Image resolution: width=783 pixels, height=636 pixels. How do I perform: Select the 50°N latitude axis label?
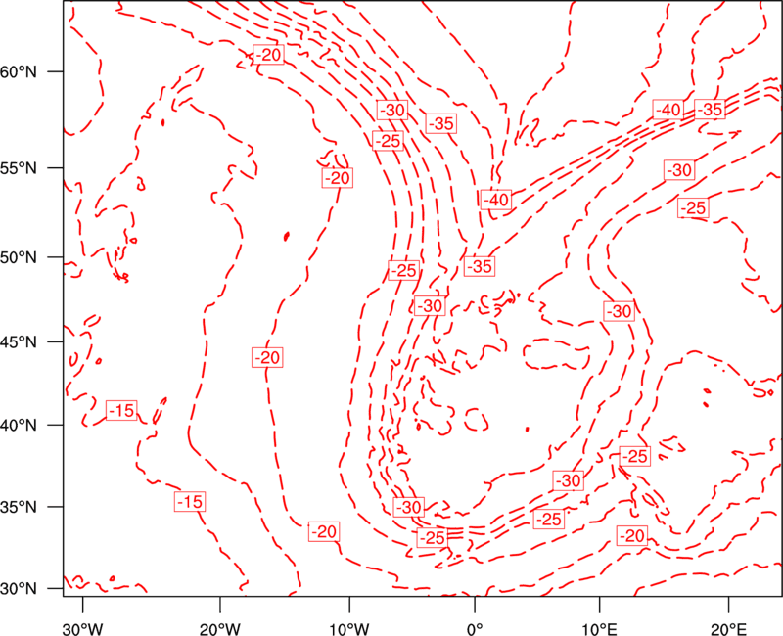click(19, 257)
